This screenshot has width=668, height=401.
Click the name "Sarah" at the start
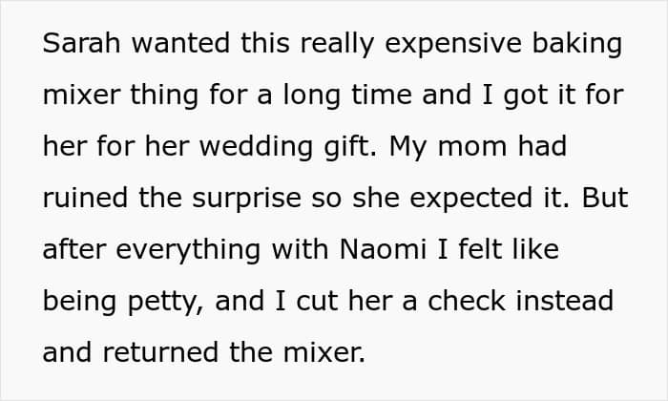(x=80, y=46)
